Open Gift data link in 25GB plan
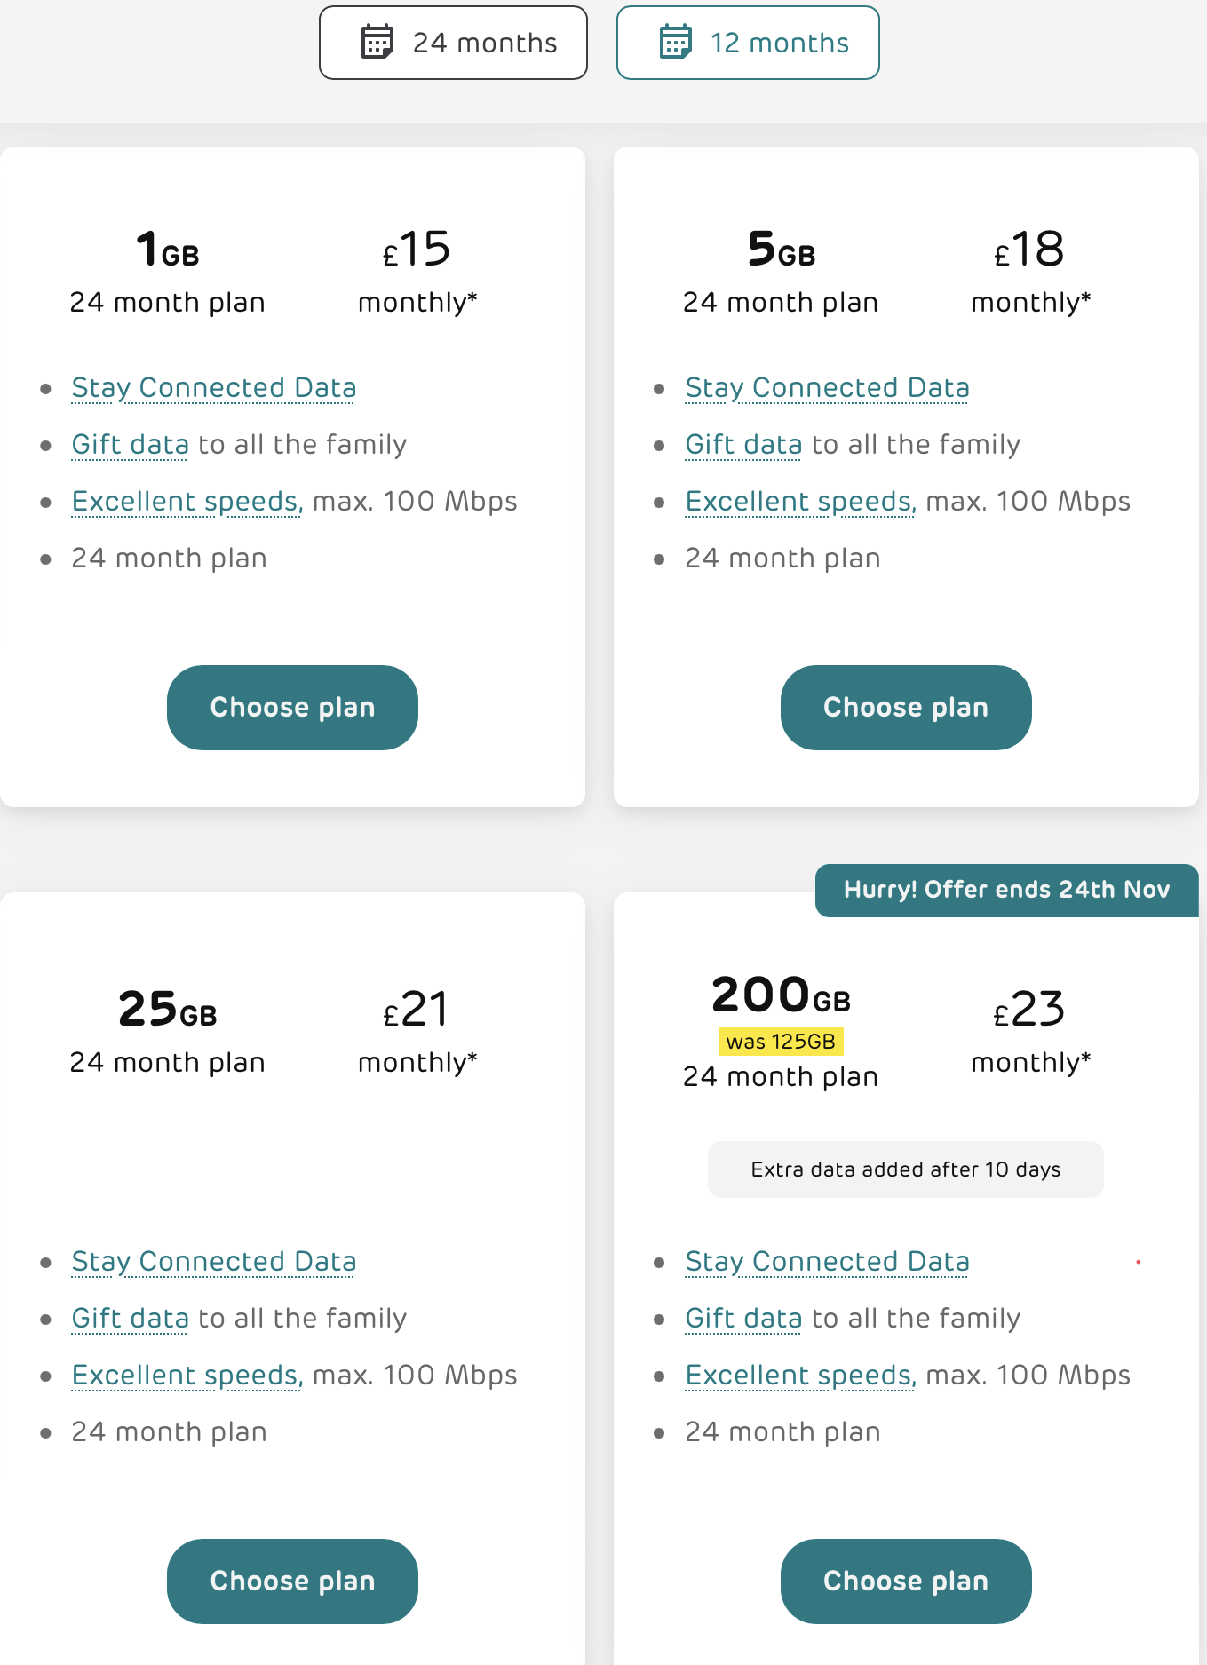The height and width of the screenshot is (1665, 1207). (131, 1319)
